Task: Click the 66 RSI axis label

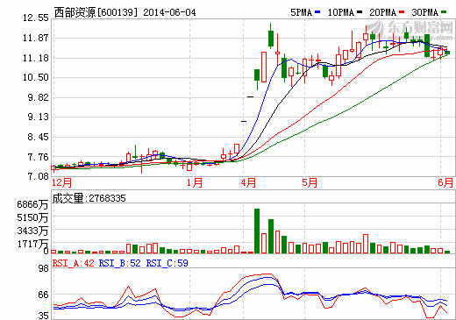Action: point(44,295)
